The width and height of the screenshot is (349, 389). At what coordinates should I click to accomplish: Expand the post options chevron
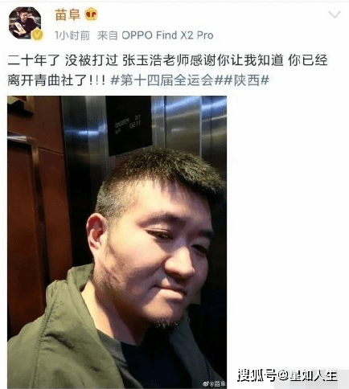(x=335, y=14)
